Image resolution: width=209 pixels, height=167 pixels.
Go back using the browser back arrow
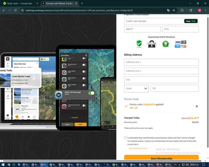click(x=4, y=10)
